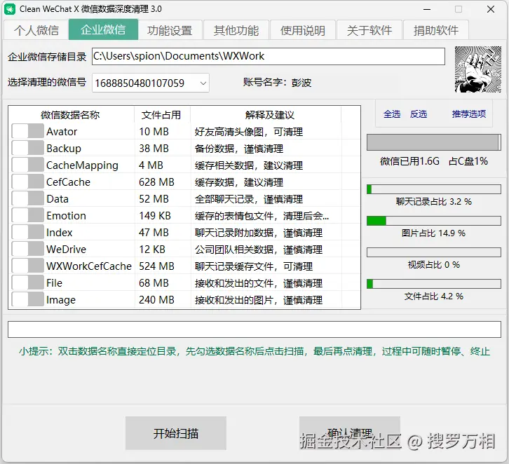Select the CefCache data name
Viewport: 509px width, 464px height.
[68, 182]
